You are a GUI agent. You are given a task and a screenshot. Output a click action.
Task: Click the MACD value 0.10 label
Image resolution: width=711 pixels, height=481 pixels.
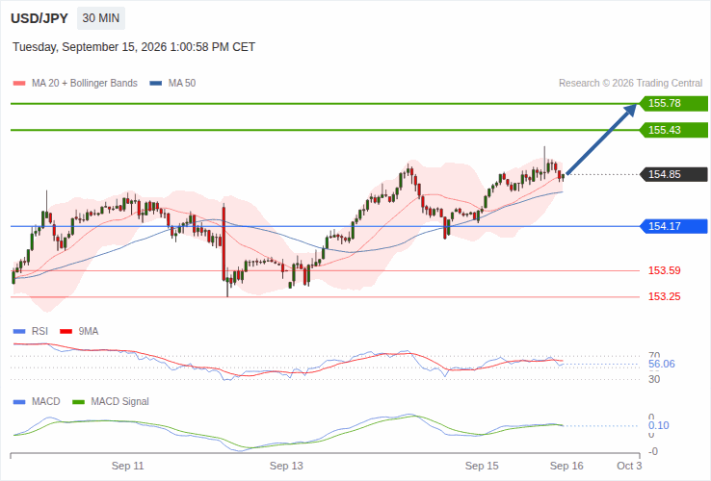pyautogui.click(x=658, y=426)
